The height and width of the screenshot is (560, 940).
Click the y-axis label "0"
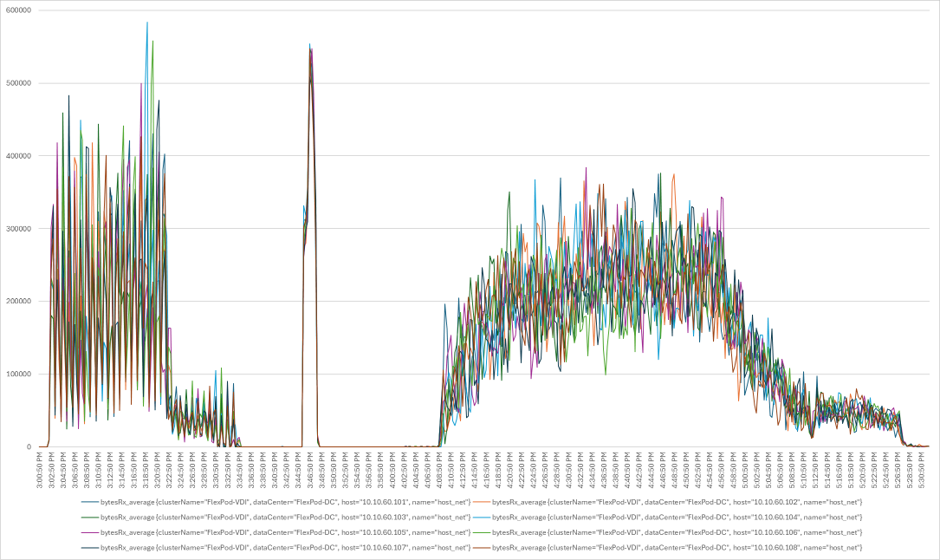[x=29, y=446]
